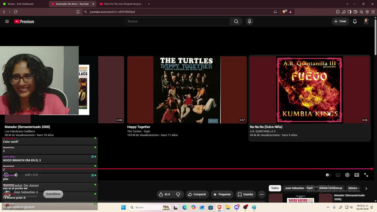Open Brave Rewards triangle icon
Viewport: 377px width, 212px height.
click(290, 12)
